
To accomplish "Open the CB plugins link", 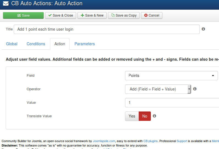I will [x=150, y=141].
